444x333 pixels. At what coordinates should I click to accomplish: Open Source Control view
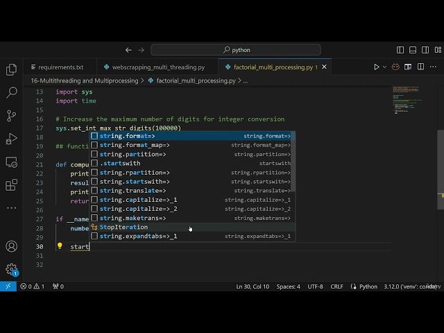[x=11, y=116]
